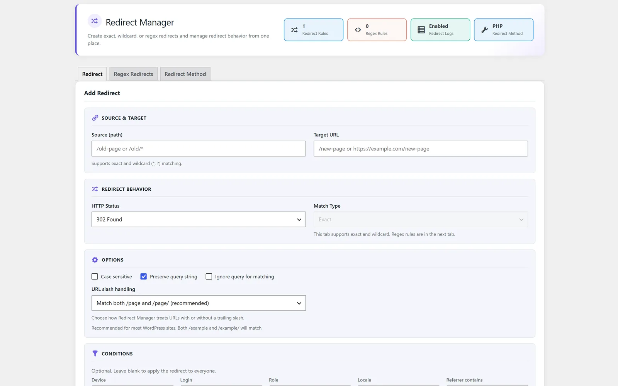Click the URL slash handling label
Image resolution: width=618 pixels, height=386 pixels.
coord(113,289)
